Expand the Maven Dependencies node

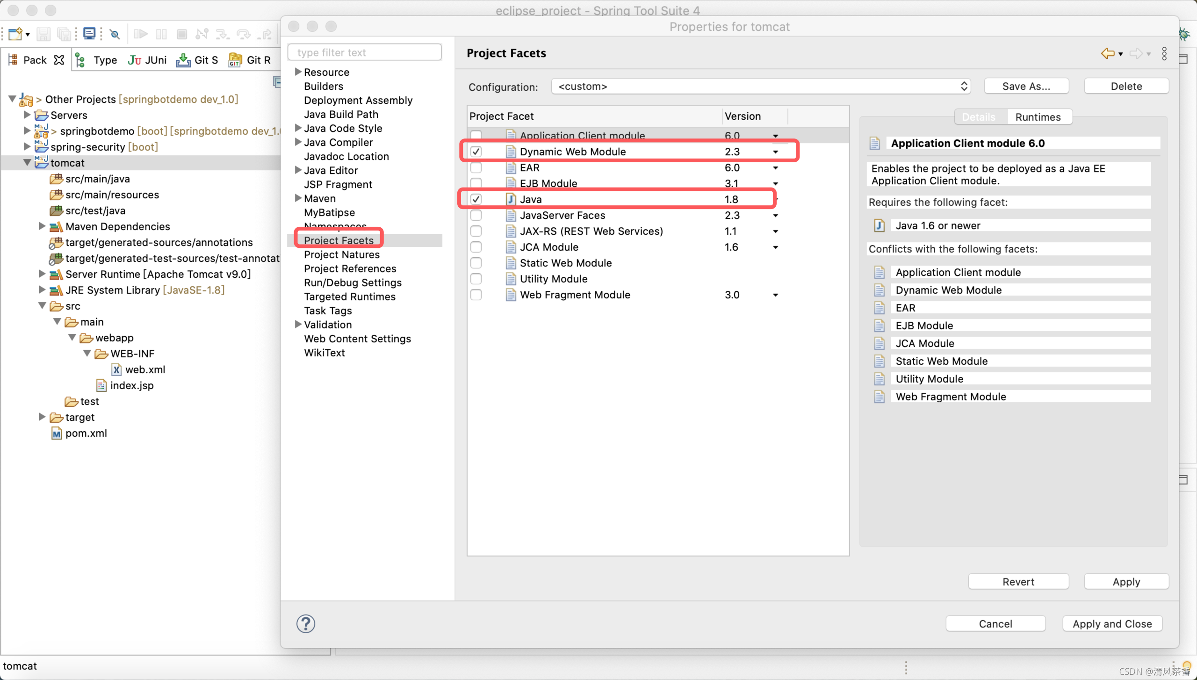[42, 226]
